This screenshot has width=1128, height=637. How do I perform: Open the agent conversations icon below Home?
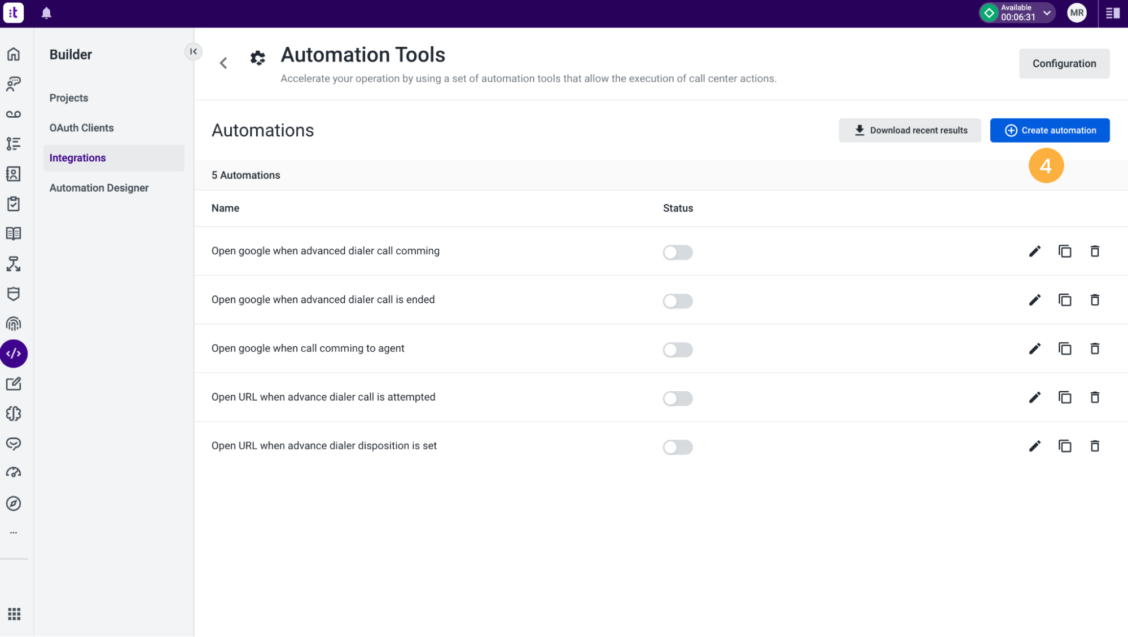tap(14, 84)
